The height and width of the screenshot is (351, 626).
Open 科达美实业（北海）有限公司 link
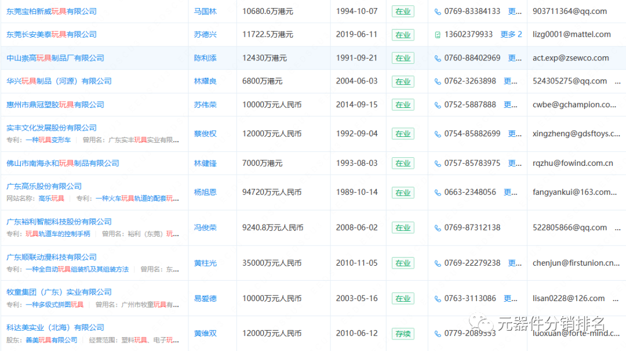55,327
